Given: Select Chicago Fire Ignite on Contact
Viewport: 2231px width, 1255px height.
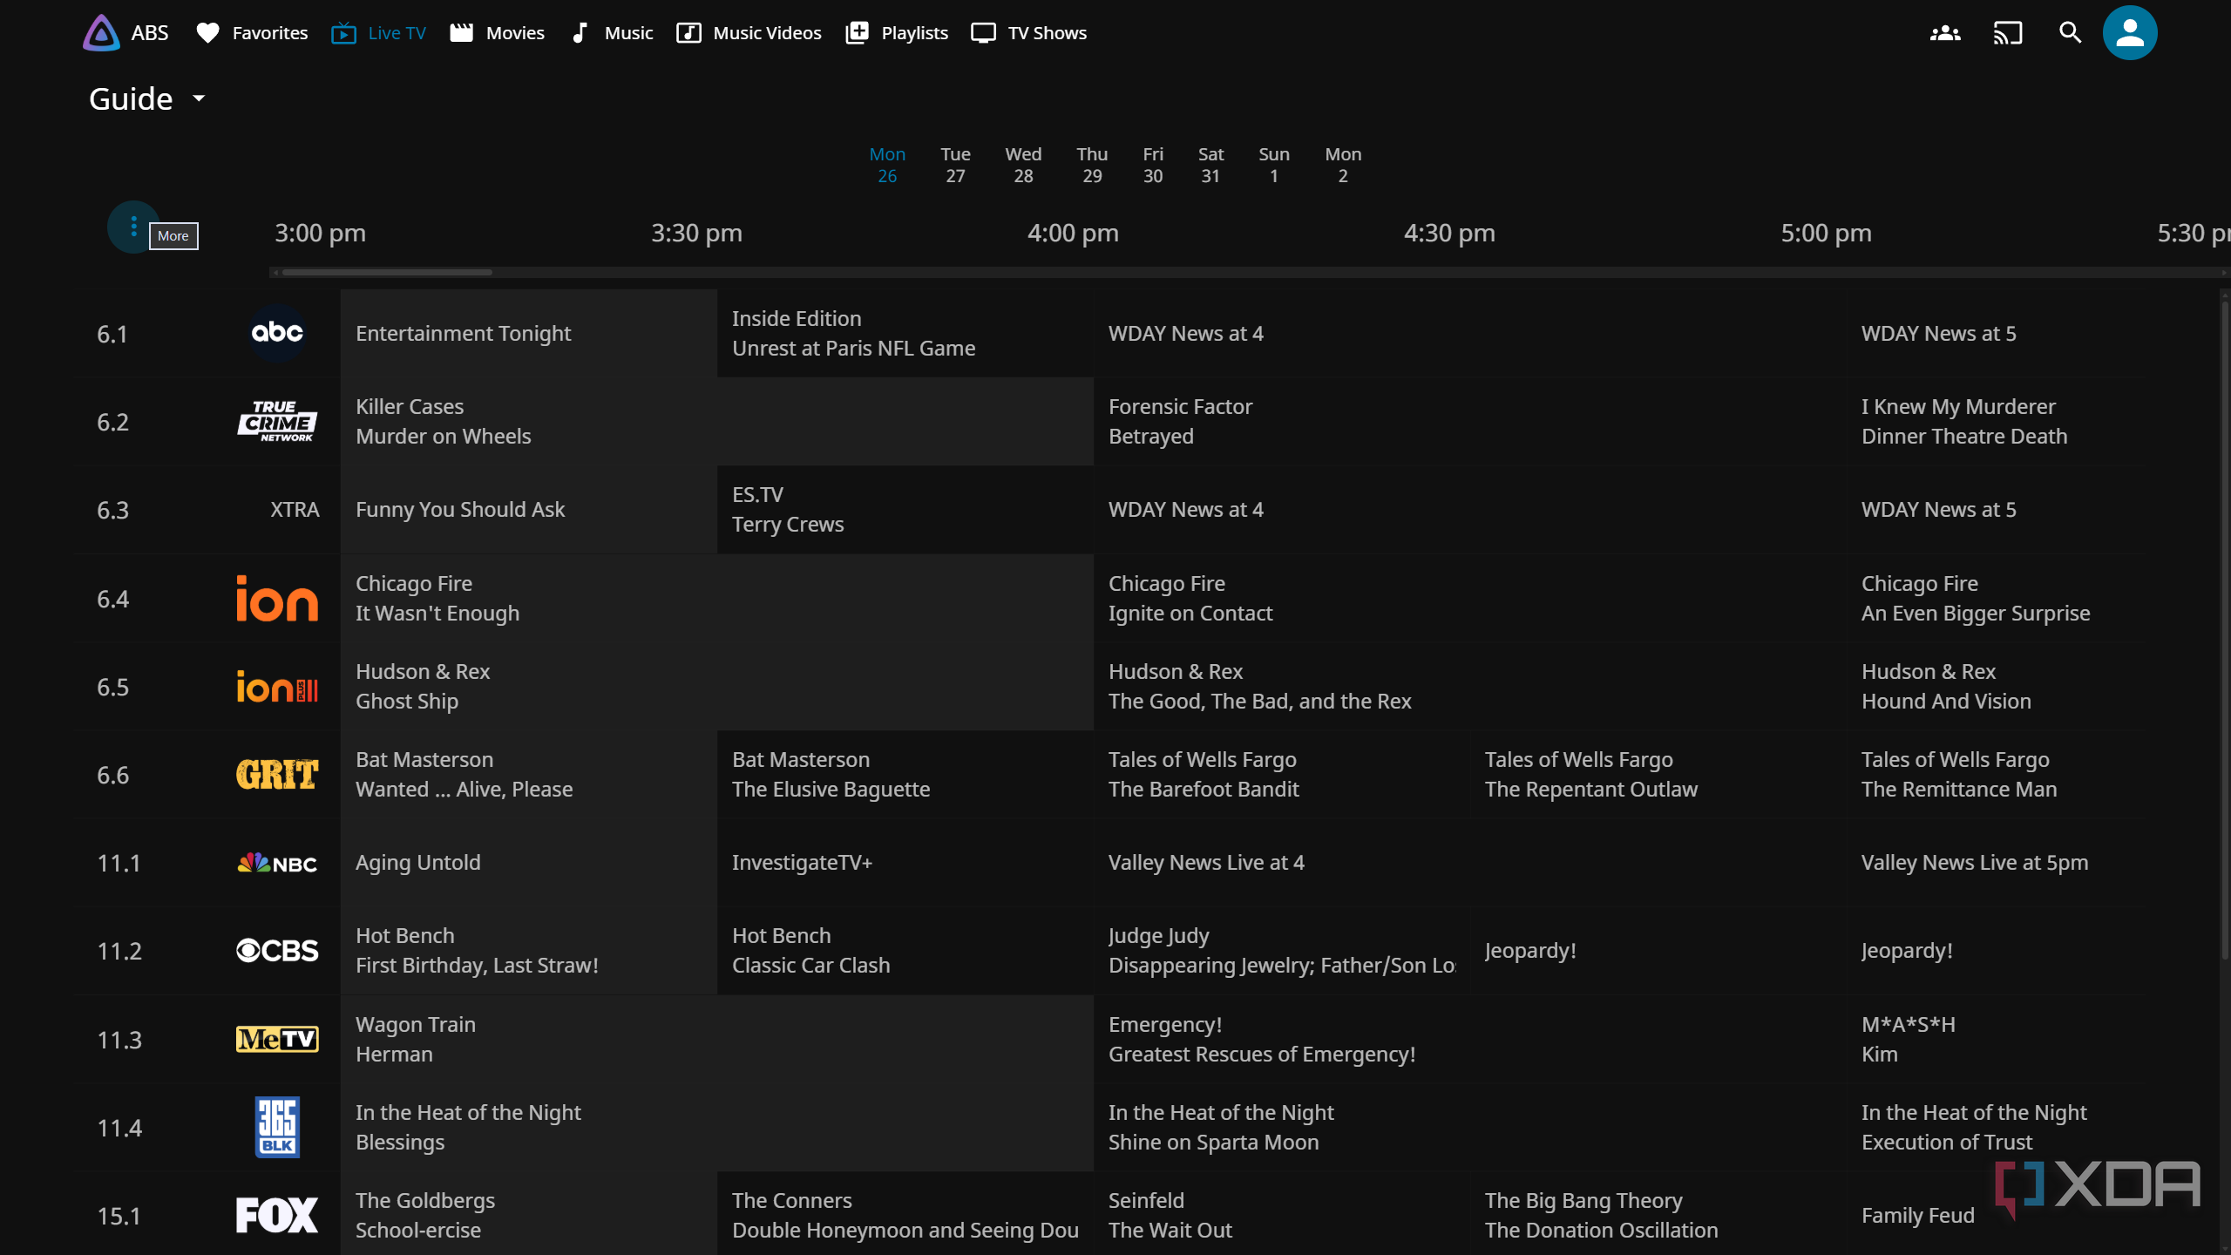Looking at the screenshot, I should pyautogui.click(x=1469, y=599).
